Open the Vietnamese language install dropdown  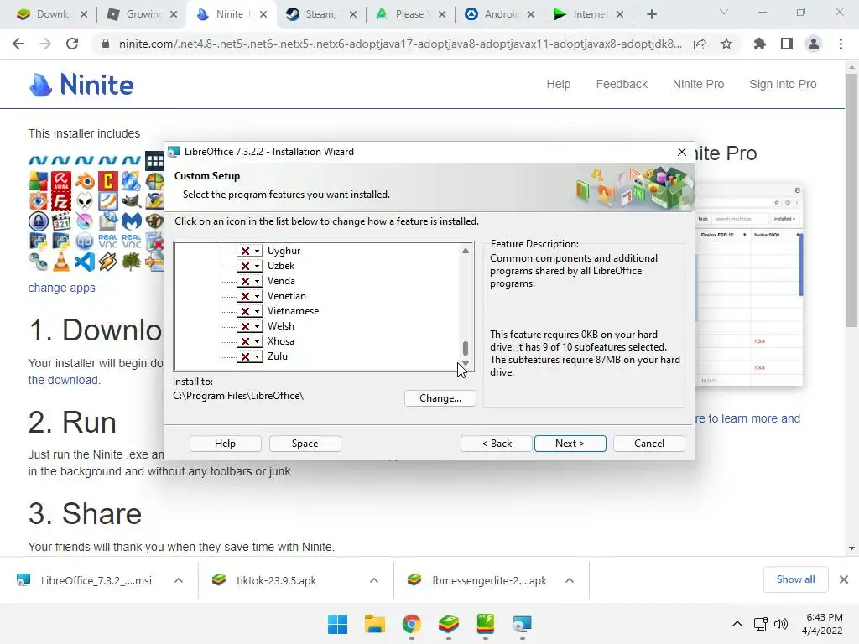point(249,311)
